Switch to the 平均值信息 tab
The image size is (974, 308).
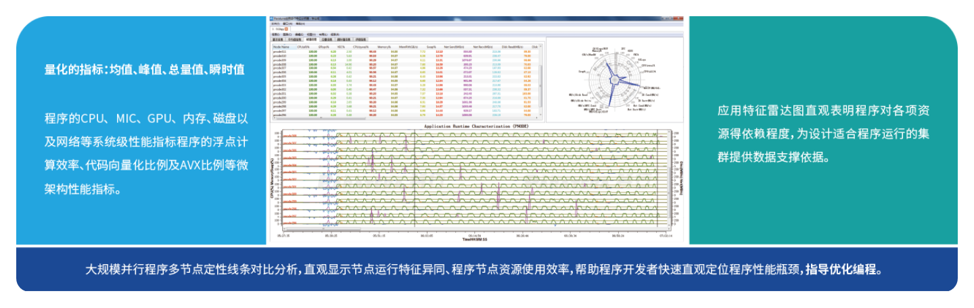296,40
